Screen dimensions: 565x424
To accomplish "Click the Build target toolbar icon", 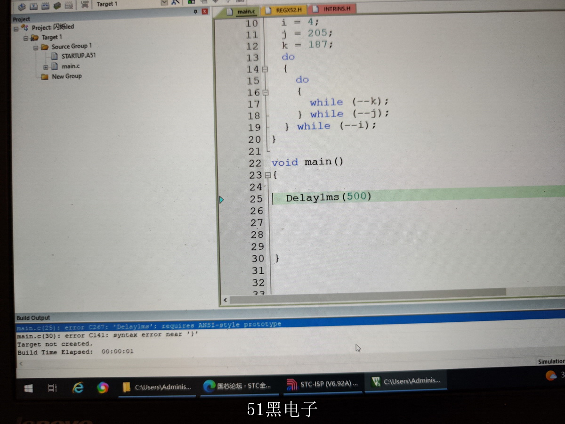I will pos(34,6).
